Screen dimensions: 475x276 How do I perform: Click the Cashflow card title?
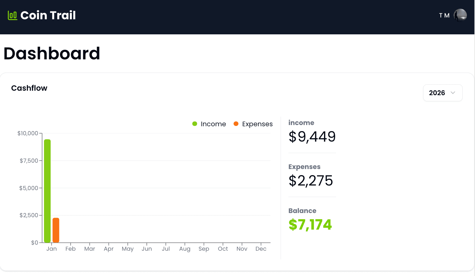click(29, 88)
